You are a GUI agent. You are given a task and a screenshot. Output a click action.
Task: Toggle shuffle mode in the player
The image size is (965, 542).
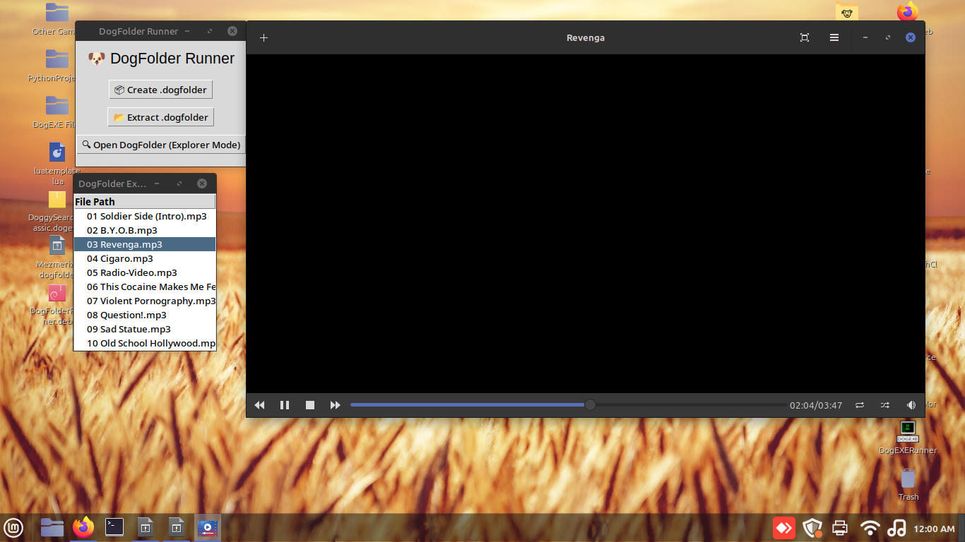(x=885, y=405)
